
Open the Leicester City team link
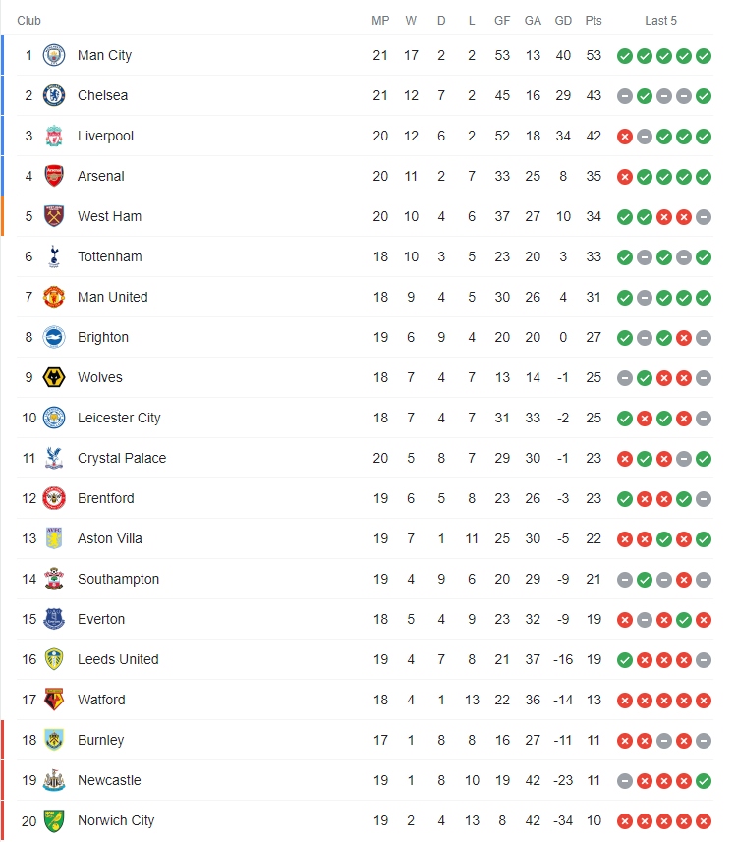click(x=119, y=418)
